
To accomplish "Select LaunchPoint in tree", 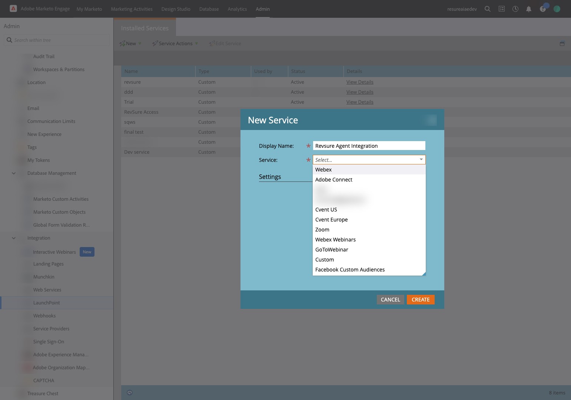I will 46,303.
